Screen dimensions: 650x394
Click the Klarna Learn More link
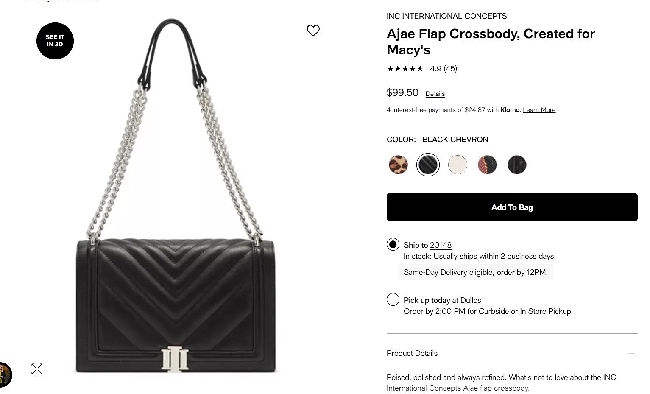539,110
